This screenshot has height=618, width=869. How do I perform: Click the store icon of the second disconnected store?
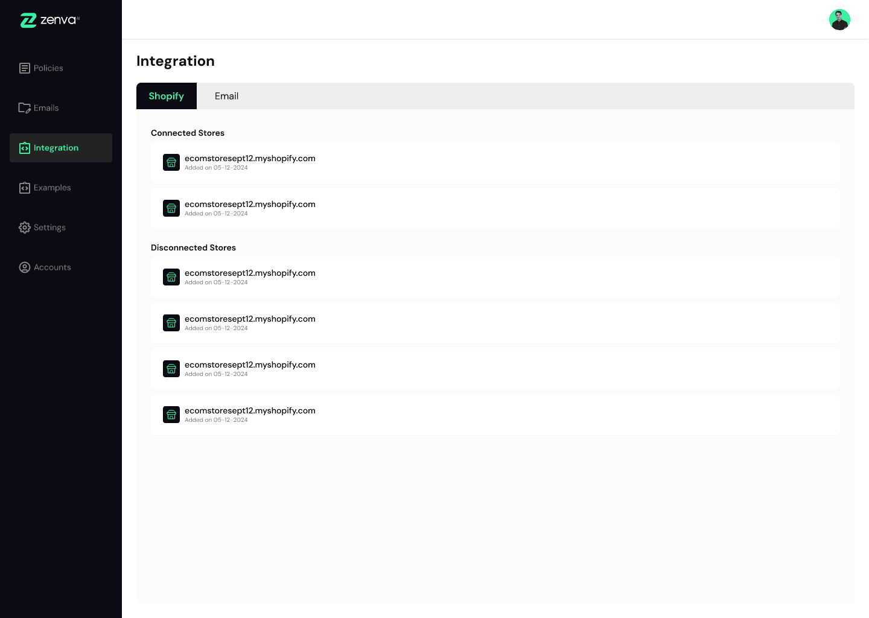coord(171,323)
